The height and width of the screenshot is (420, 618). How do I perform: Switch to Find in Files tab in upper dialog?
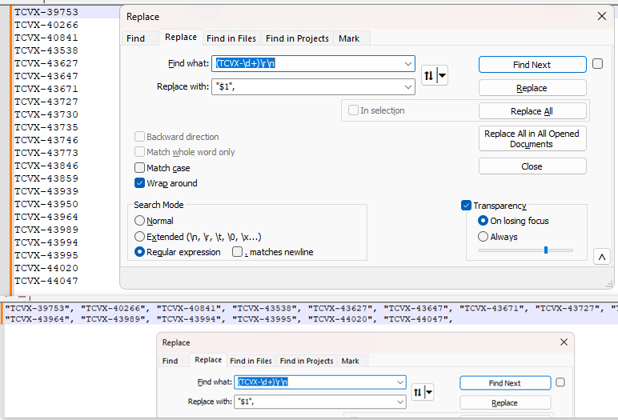click(x=231, y=38)
